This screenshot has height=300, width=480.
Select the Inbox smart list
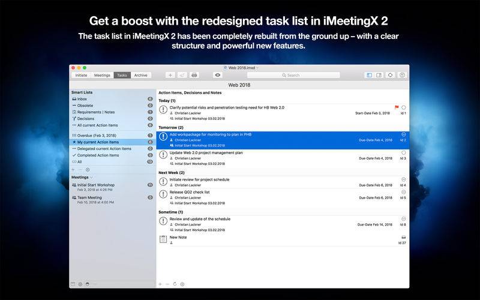coord(113,99)
